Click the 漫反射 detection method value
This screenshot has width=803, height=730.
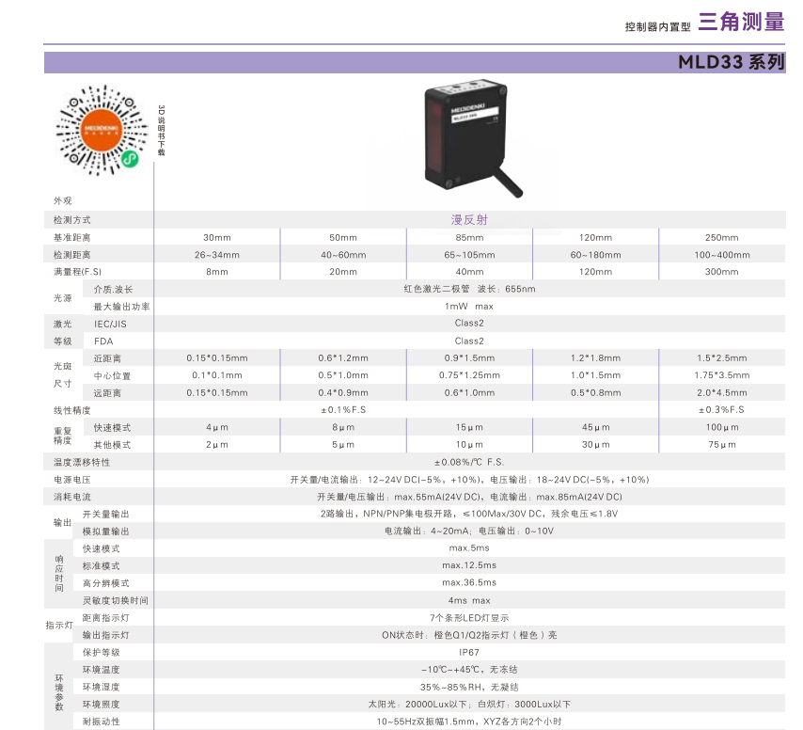point(468,219)
